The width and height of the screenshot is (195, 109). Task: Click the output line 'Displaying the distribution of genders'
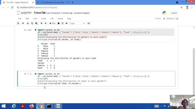coord(67,58)
